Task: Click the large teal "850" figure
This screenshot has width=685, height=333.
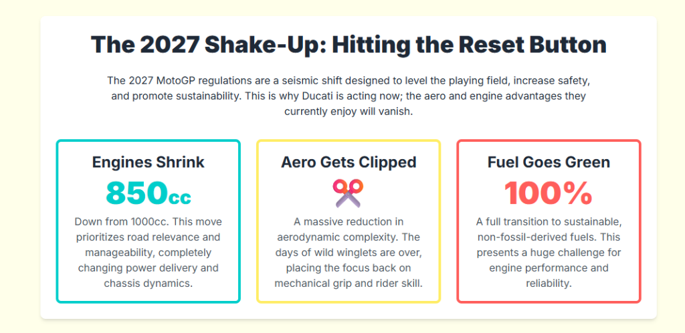Action: point(136,193)
